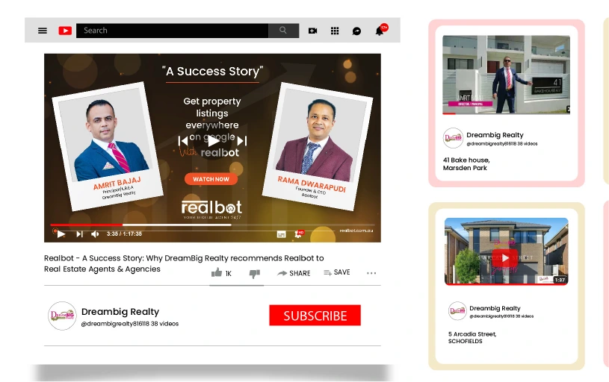This screenshot has height=382, width=609.
Task: Skip to next video with overlay icon
Action: click(x=242, y=141)
